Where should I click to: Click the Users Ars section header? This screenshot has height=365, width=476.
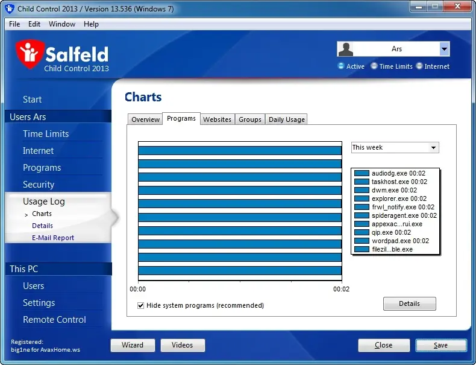click(x=58, y=116)
